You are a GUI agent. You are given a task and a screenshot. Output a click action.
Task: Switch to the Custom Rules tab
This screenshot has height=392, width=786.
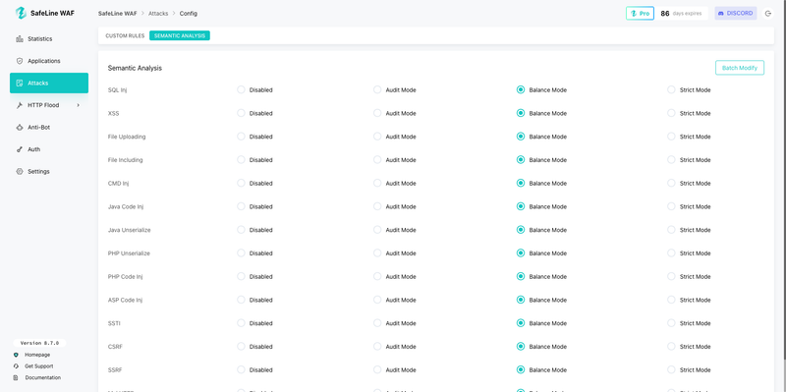coord(125,36)
